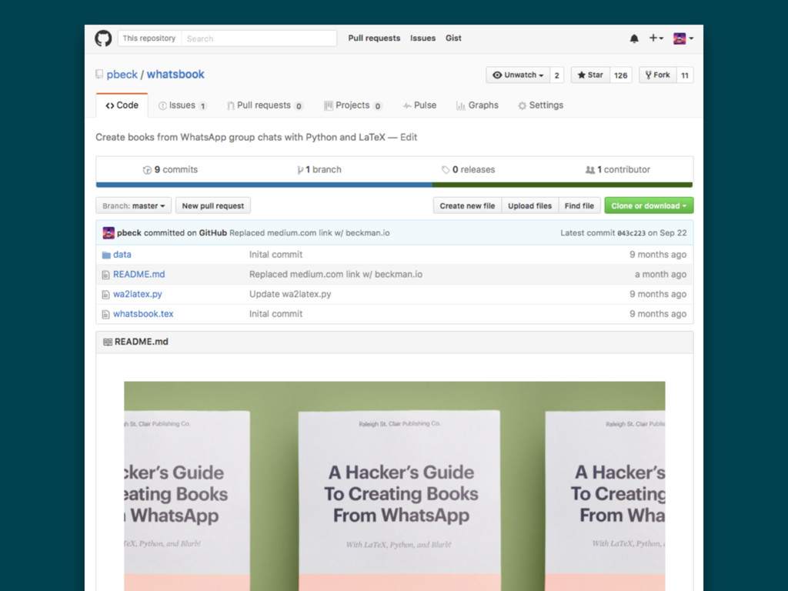788x591 pixels.
Task: View the watchers count 2
Action: point(557,75)
